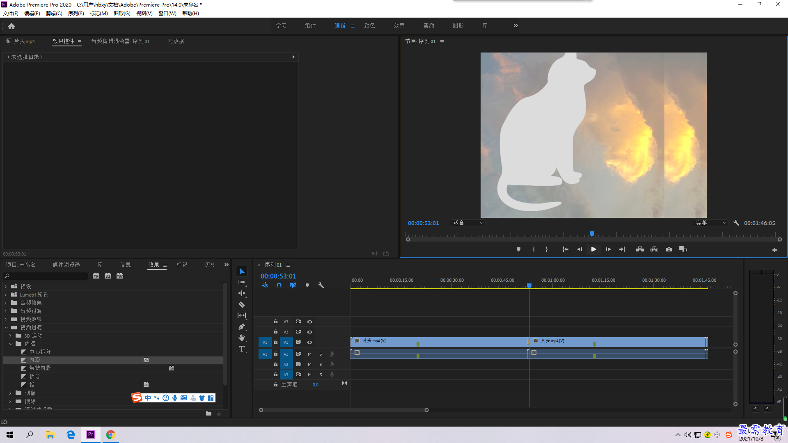Select the Selection tool arrow
This screenshot has height=443, width=788.
pos(242,272)
